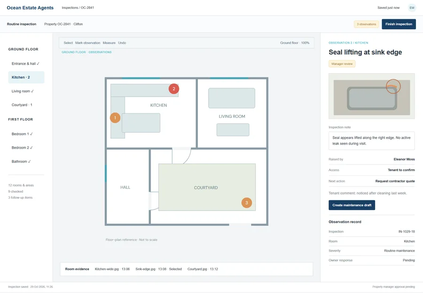Click the LIVING ROOM label on the floor plan

232,116
